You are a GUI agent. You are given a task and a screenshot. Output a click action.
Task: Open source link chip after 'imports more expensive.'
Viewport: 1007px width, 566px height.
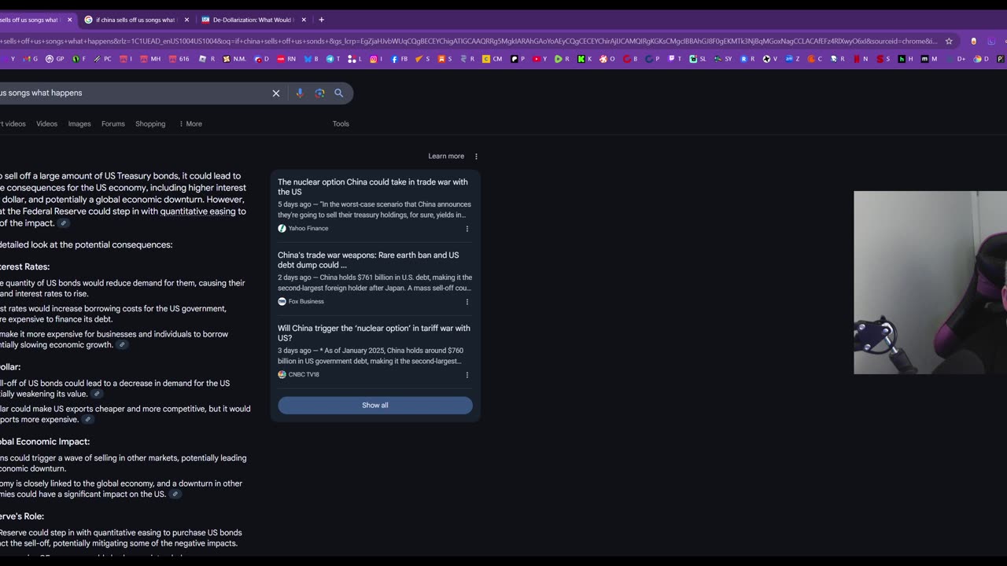(x=88, y=420)
